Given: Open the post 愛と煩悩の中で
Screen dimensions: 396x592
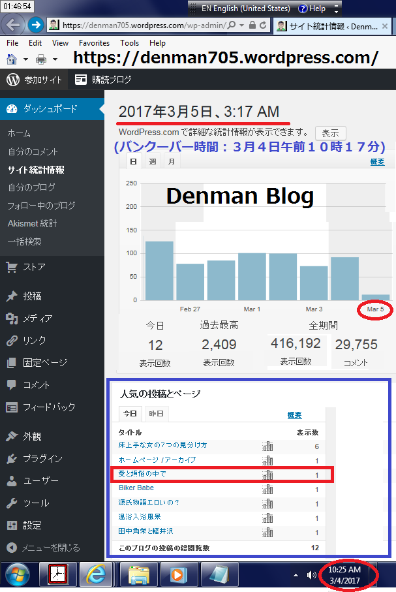Looking at the screenshot, I should click(x=142, y=473).
